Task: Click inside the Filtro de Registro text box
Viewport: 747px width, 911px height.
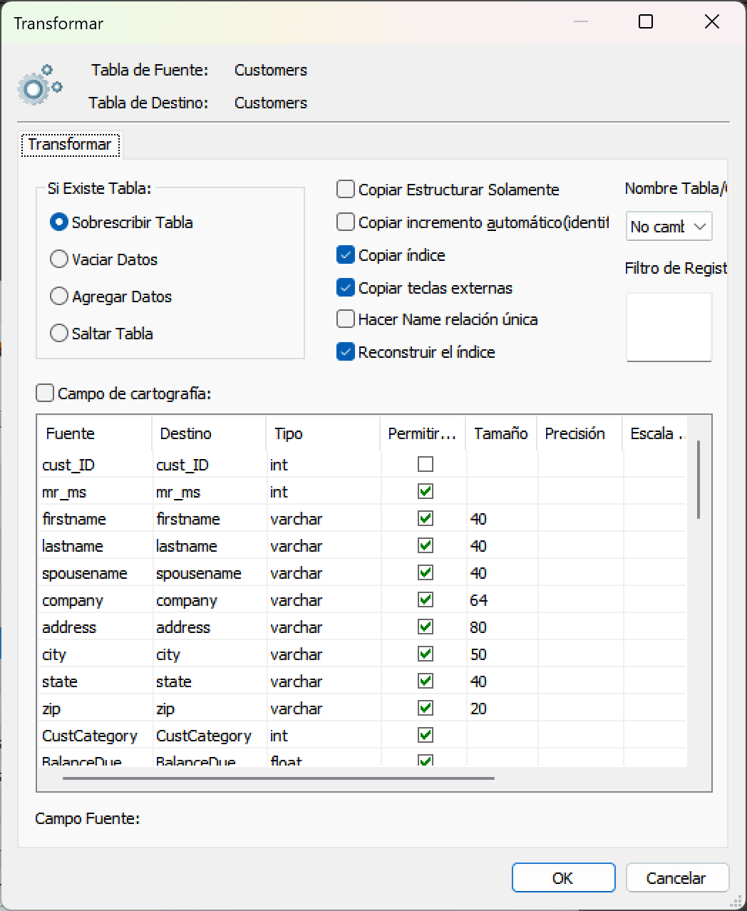Action: (669, 326)
